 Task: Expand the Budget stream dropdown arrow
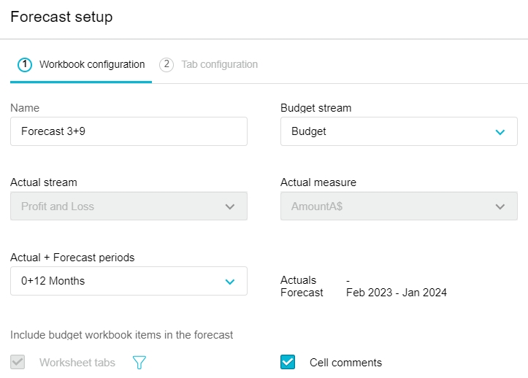pos(500,132)
